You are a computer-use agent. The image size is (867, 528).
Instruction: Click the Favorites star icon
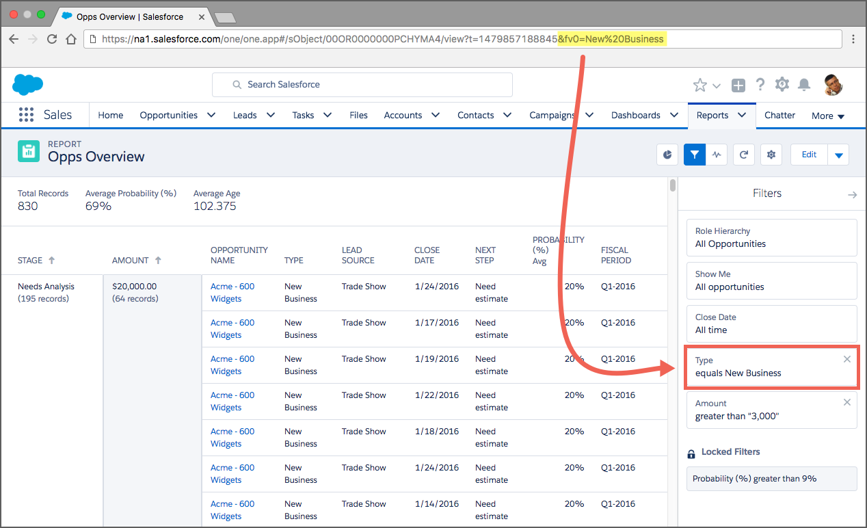tap(700, 85)
